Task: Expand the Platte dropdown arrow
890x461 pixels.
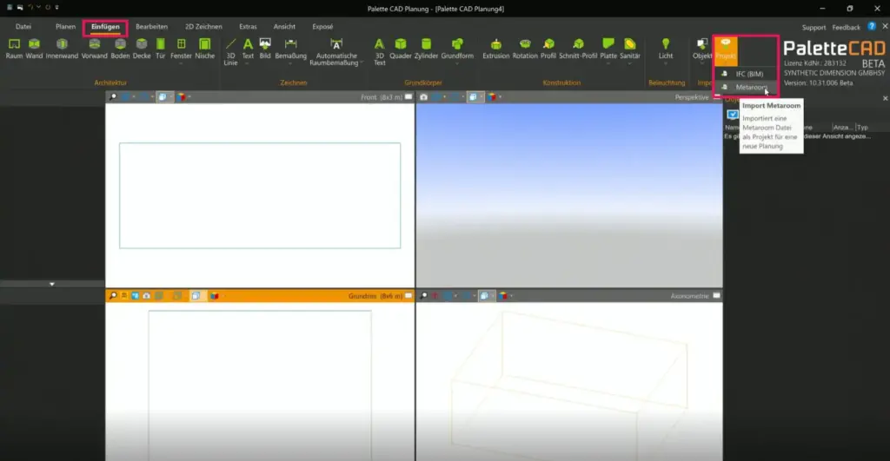Action: pos(608,63)
